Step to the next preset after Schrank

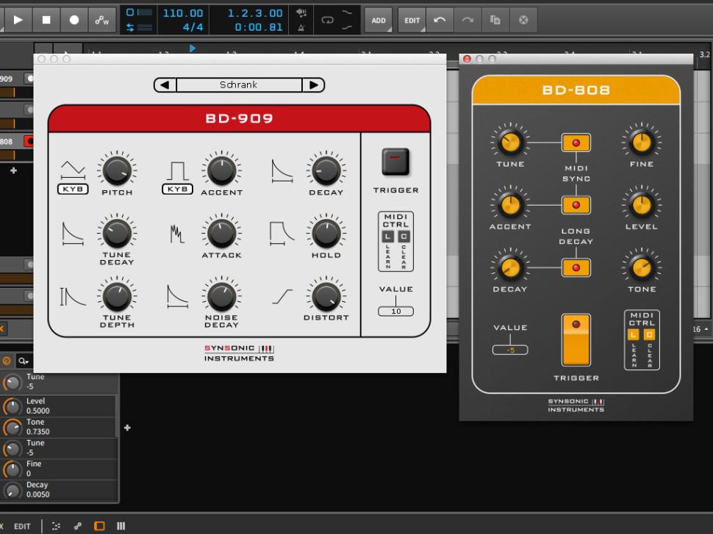pos(315,84)
